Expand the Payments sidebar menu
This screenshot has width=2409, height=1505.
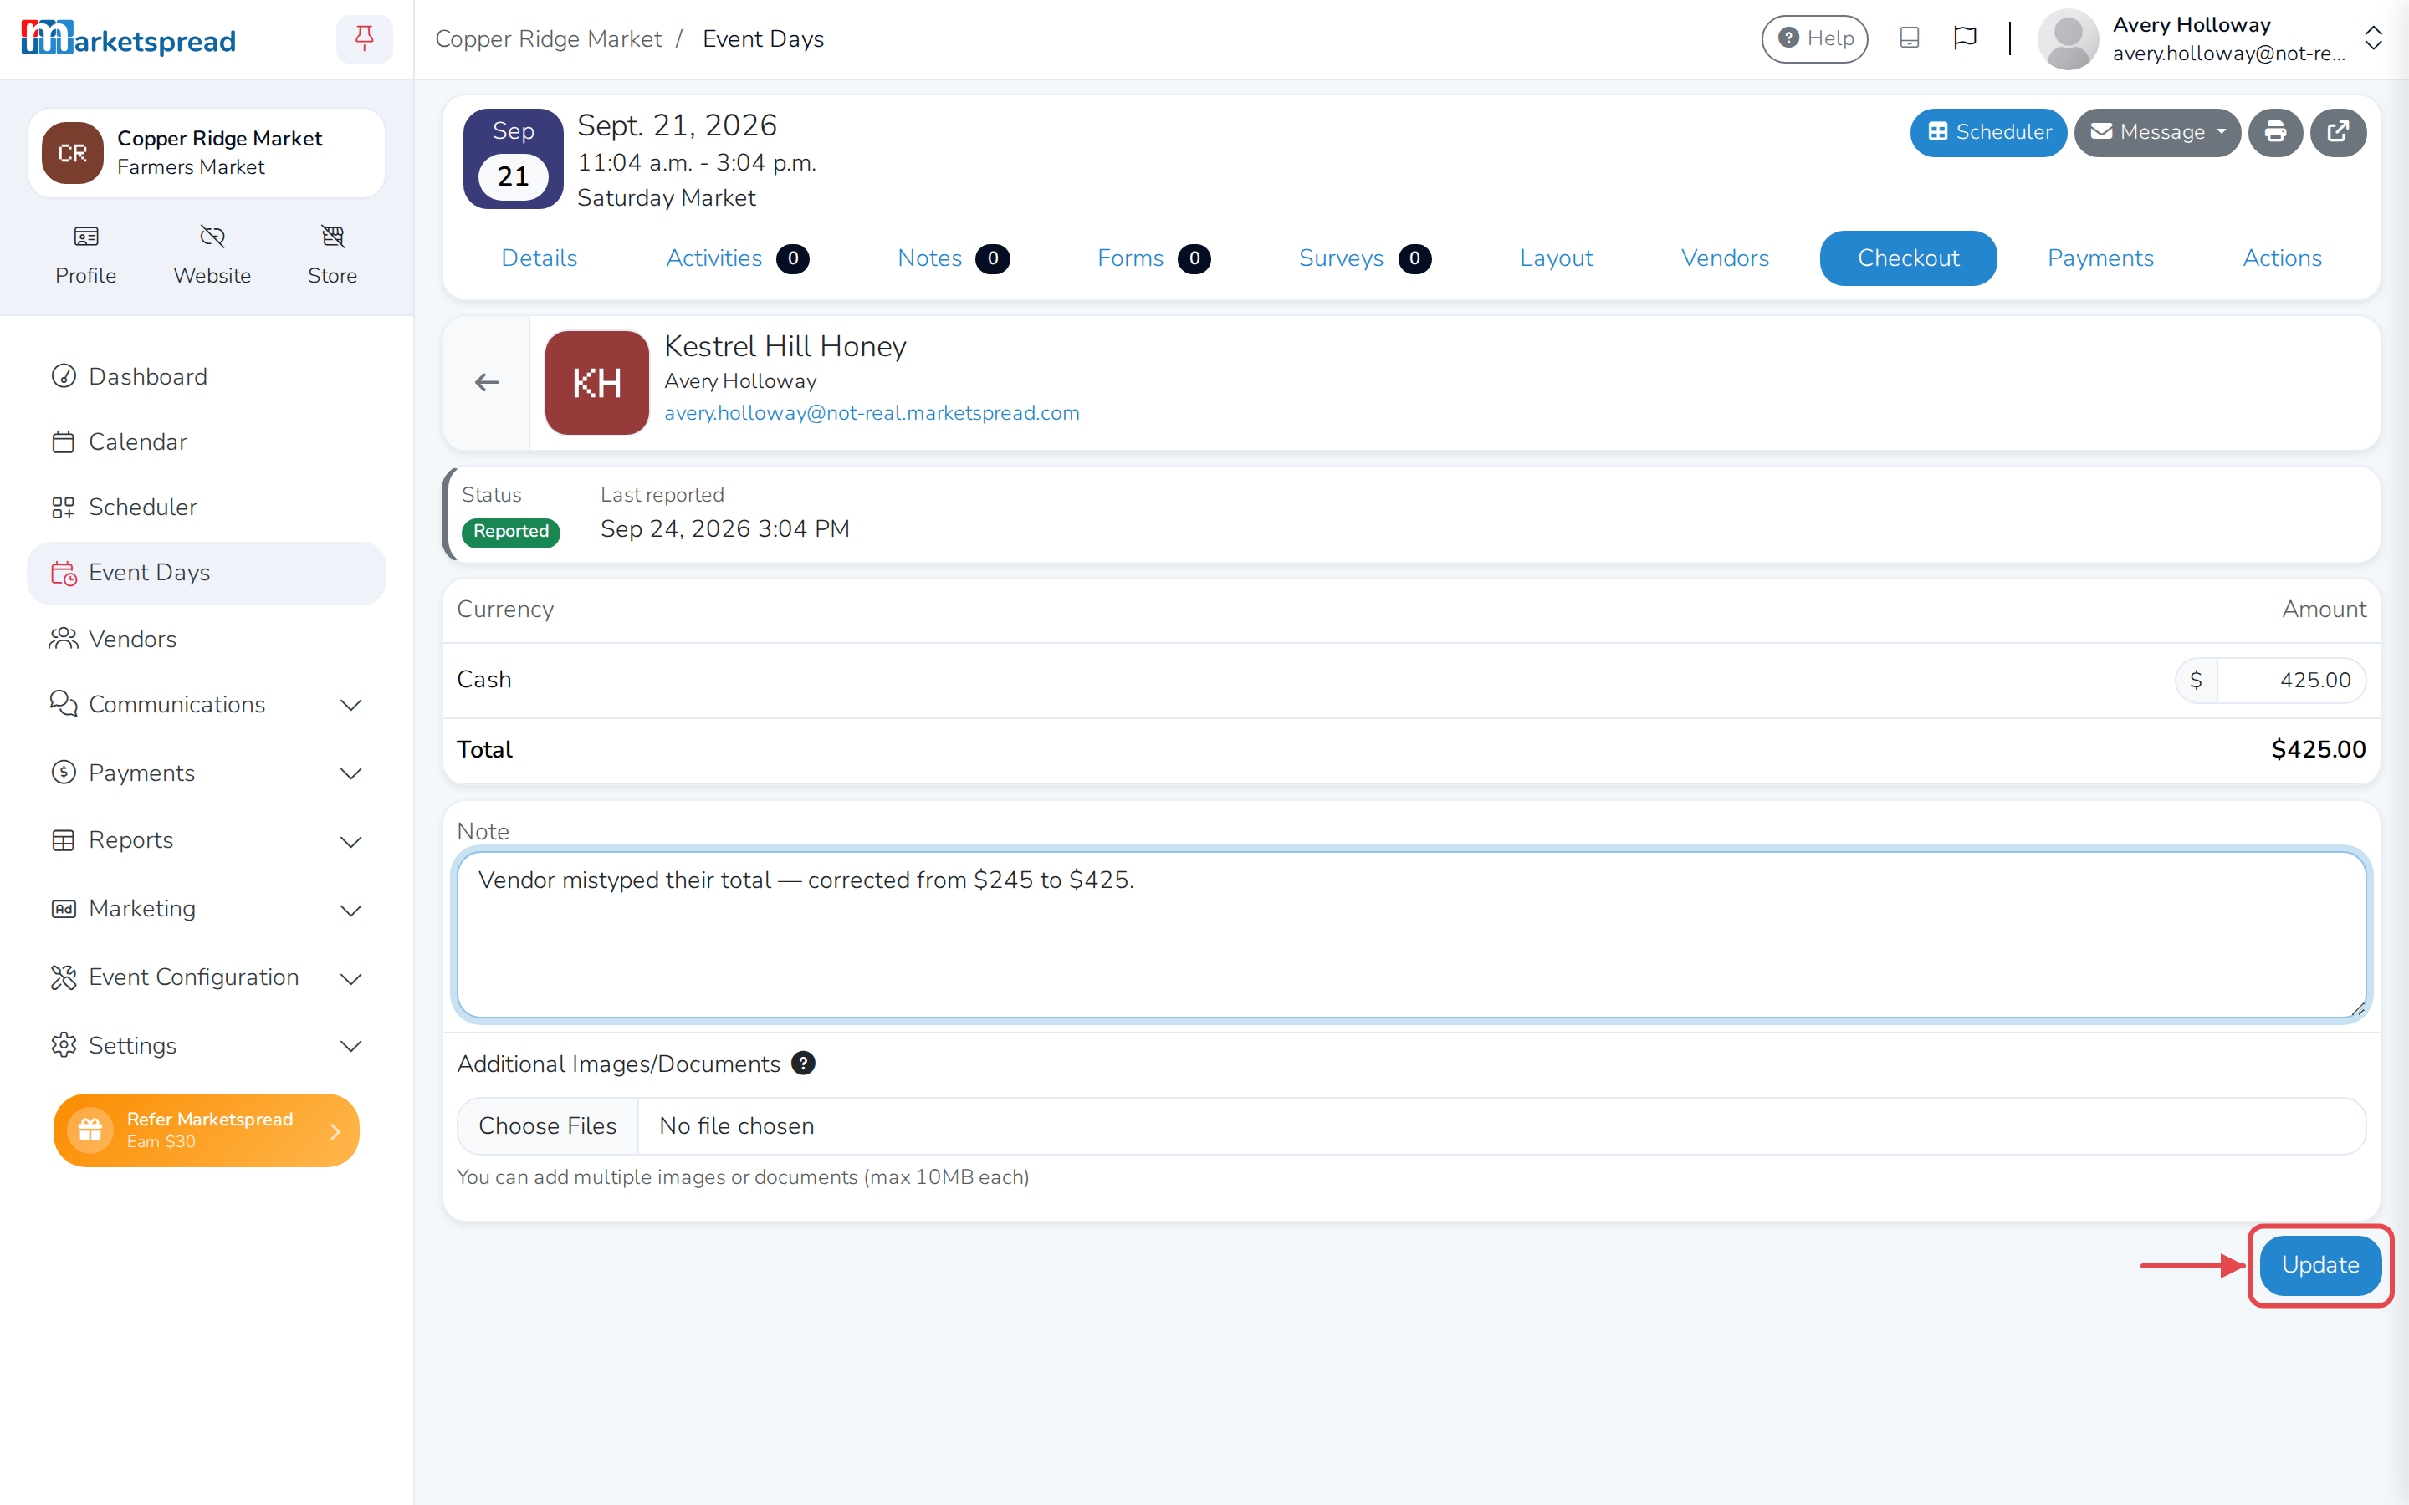point(206,773)
